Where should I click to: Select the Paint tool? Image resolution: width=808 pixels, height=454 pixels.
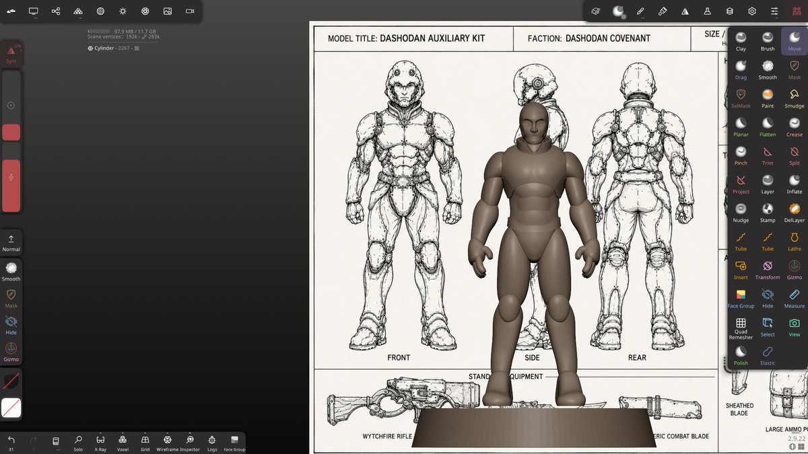click(768, 99)
